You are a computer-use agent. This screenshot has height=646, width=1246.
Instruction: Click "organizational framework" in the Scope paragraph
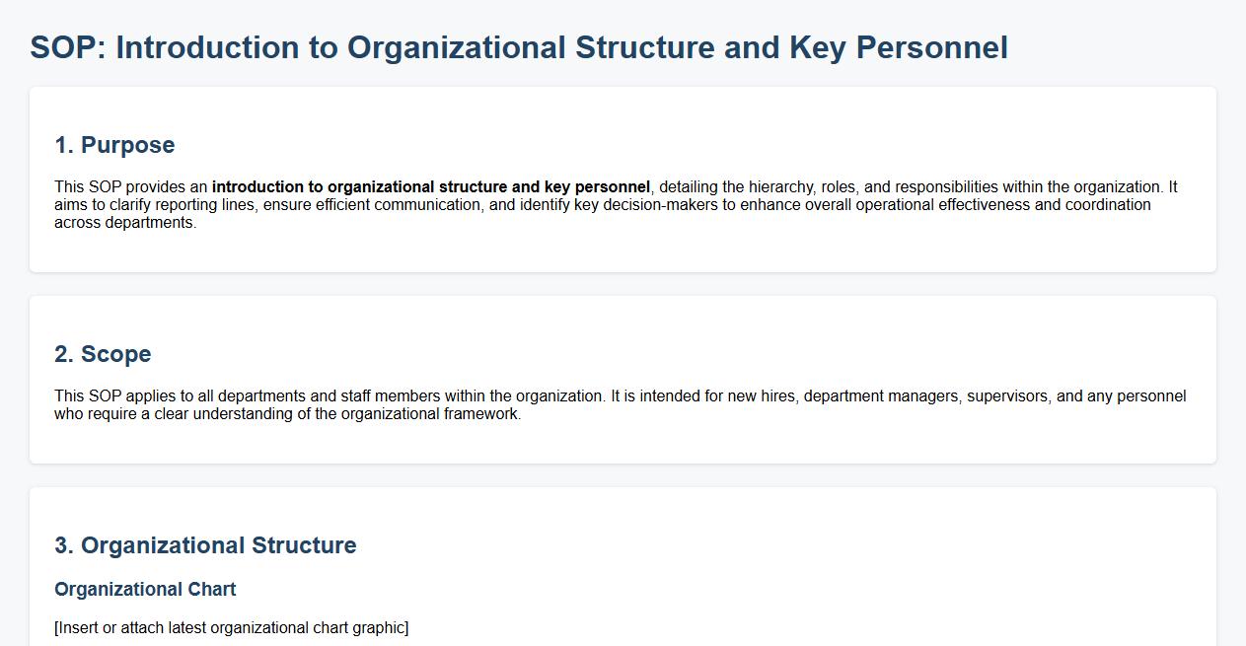coord(429,414)
